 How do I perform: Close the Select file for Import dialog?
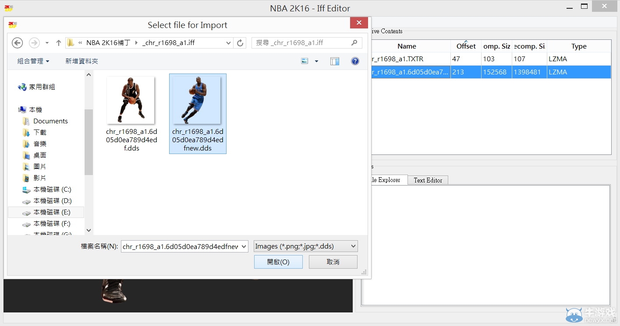coord(359,23)
